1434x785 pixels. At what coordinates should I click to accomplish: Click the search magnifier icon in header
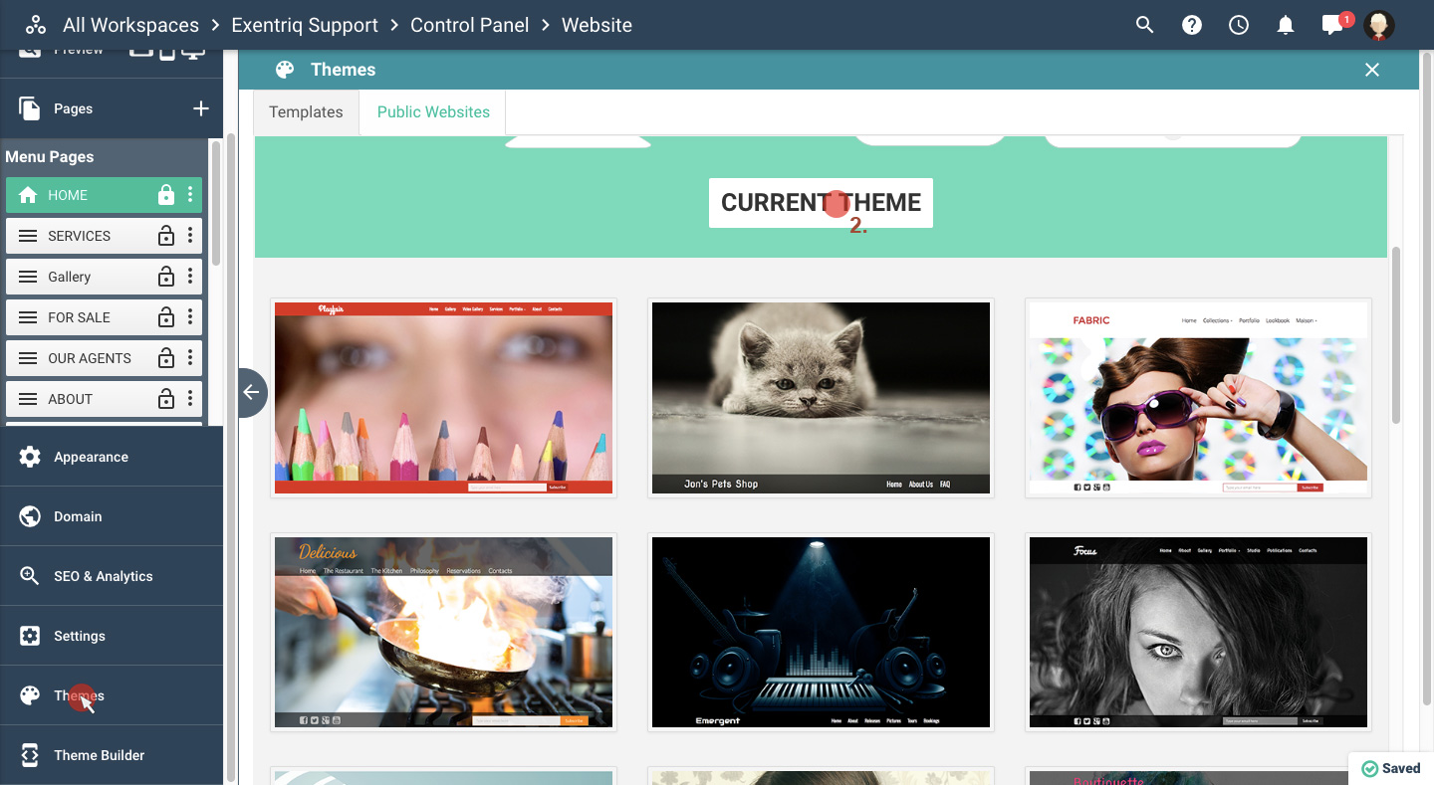(1144, 26)
